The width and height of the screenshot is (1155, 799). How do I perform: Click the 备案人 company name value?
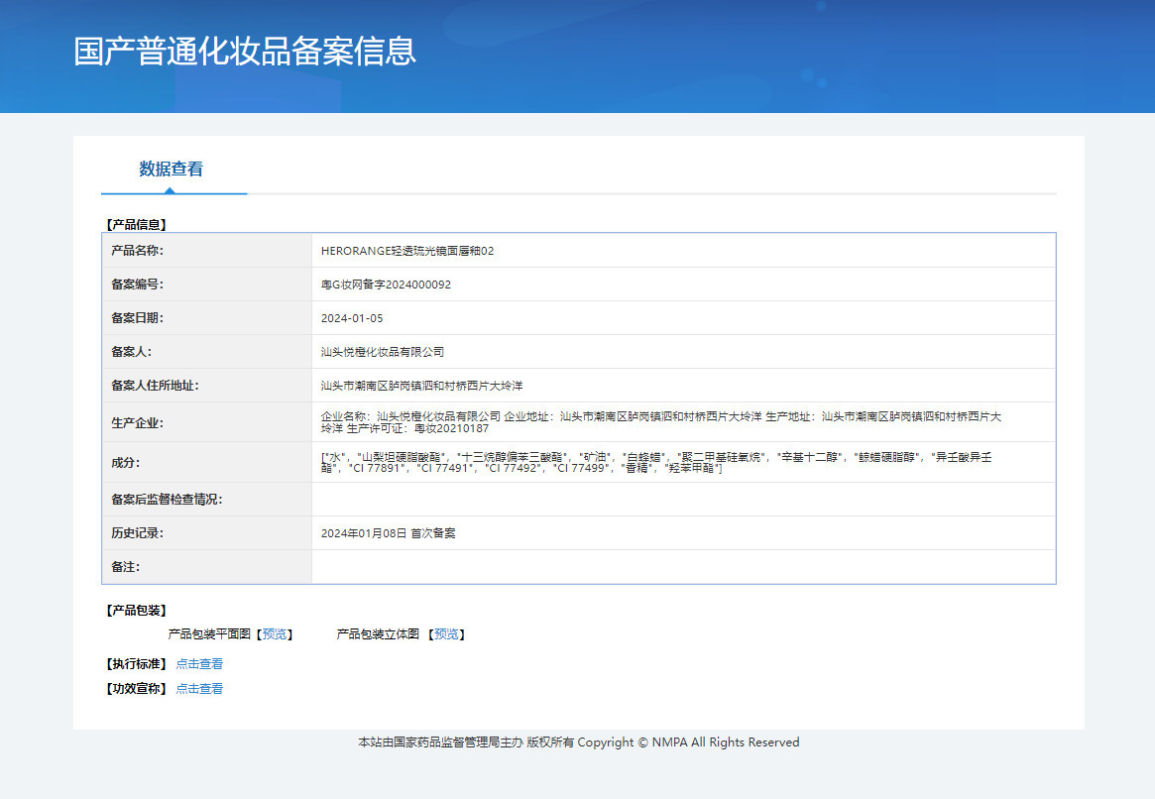[x=383, y=352]
